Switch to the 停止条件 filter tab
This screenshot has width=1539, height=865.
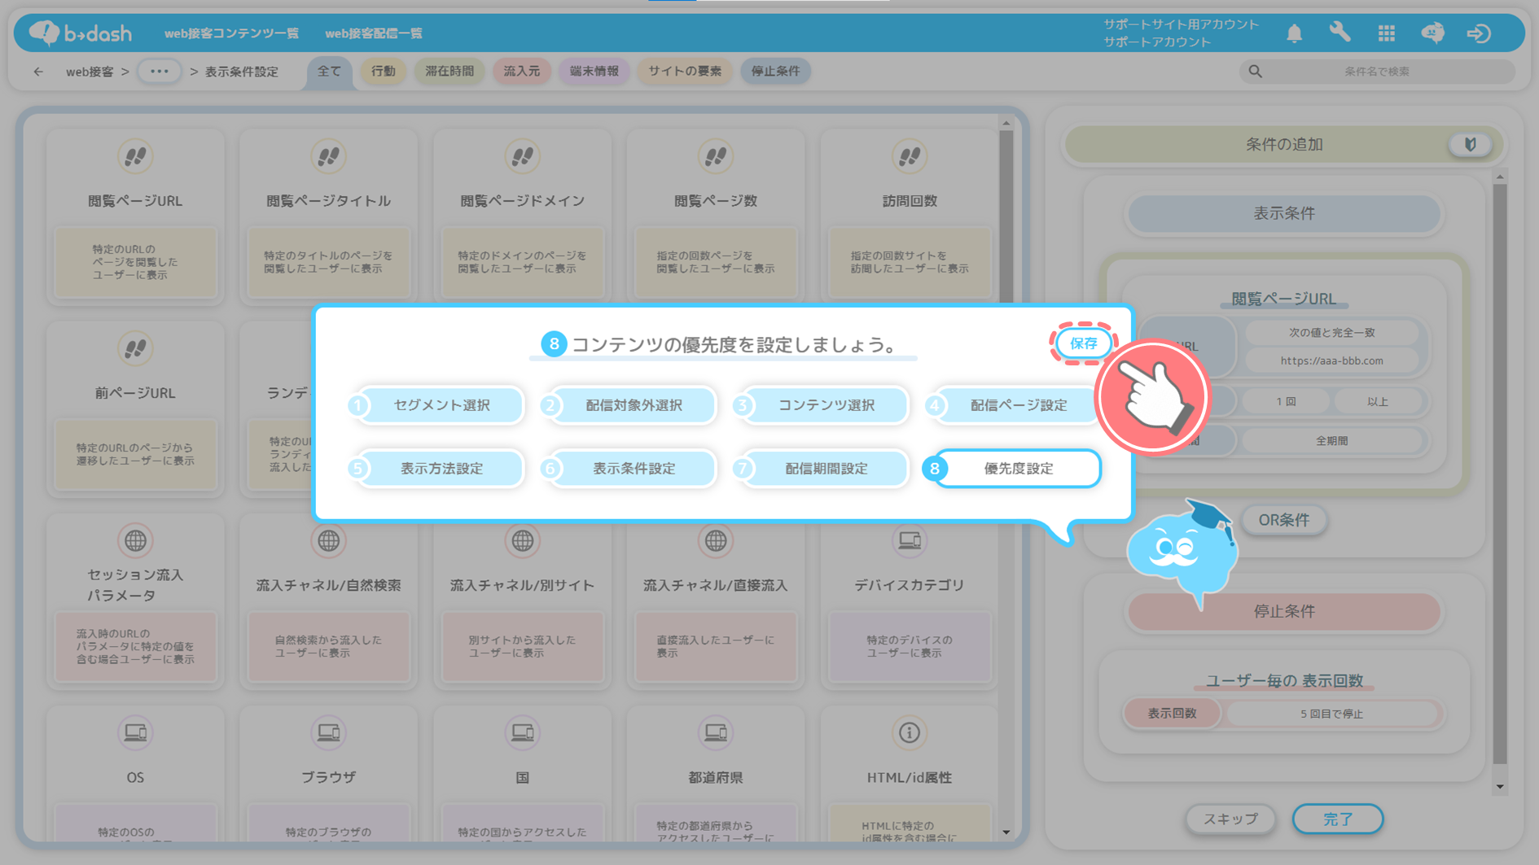(x=775, y=72)
